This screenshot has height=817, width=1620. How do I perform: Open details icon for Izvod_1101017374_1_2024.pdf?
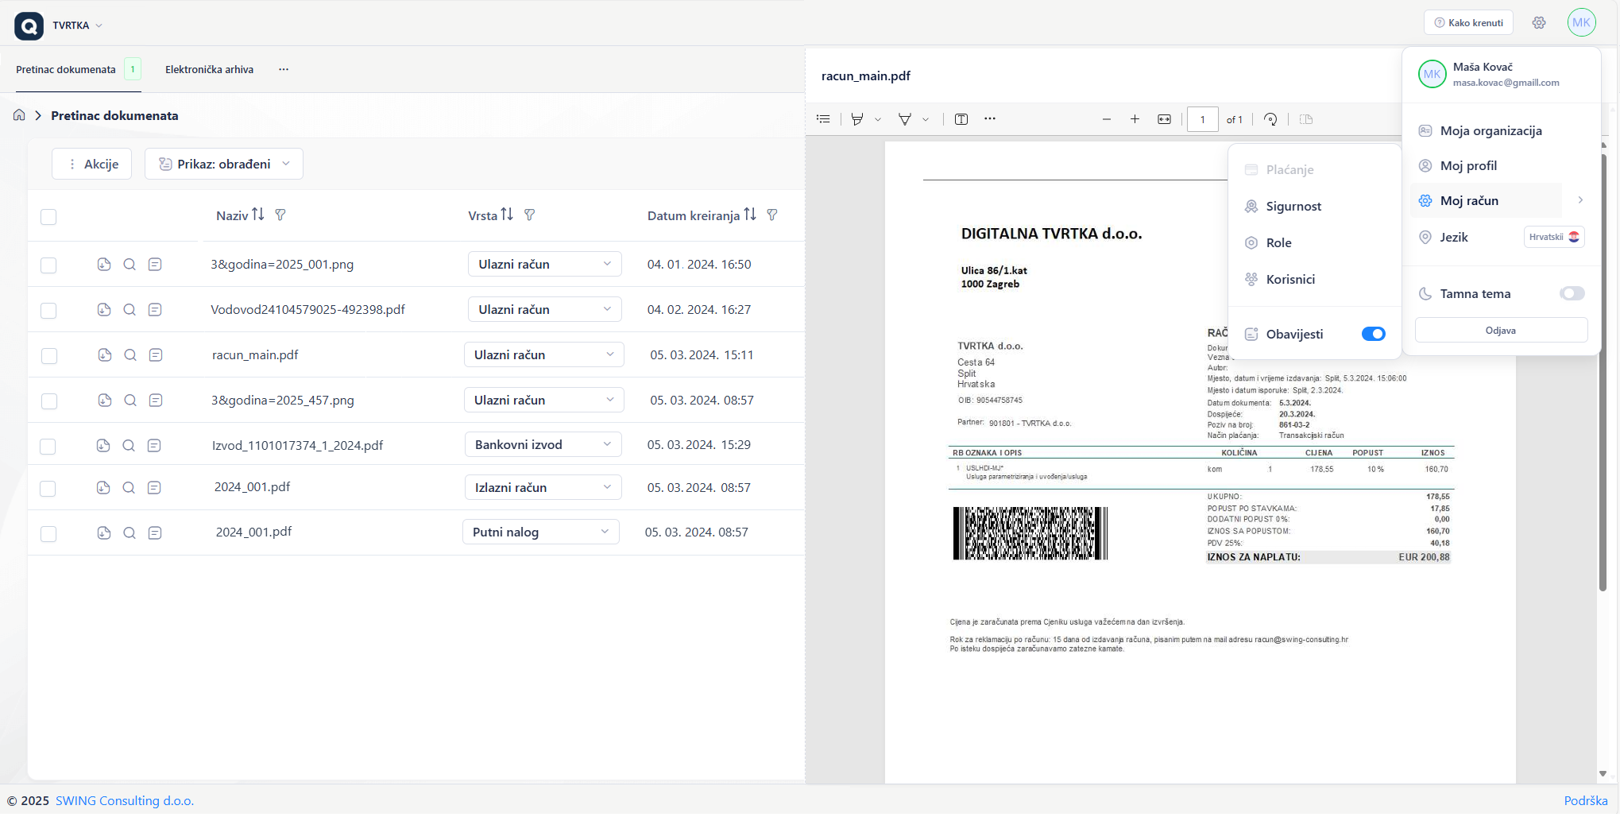pyautogui.click(x=154, y=445)
